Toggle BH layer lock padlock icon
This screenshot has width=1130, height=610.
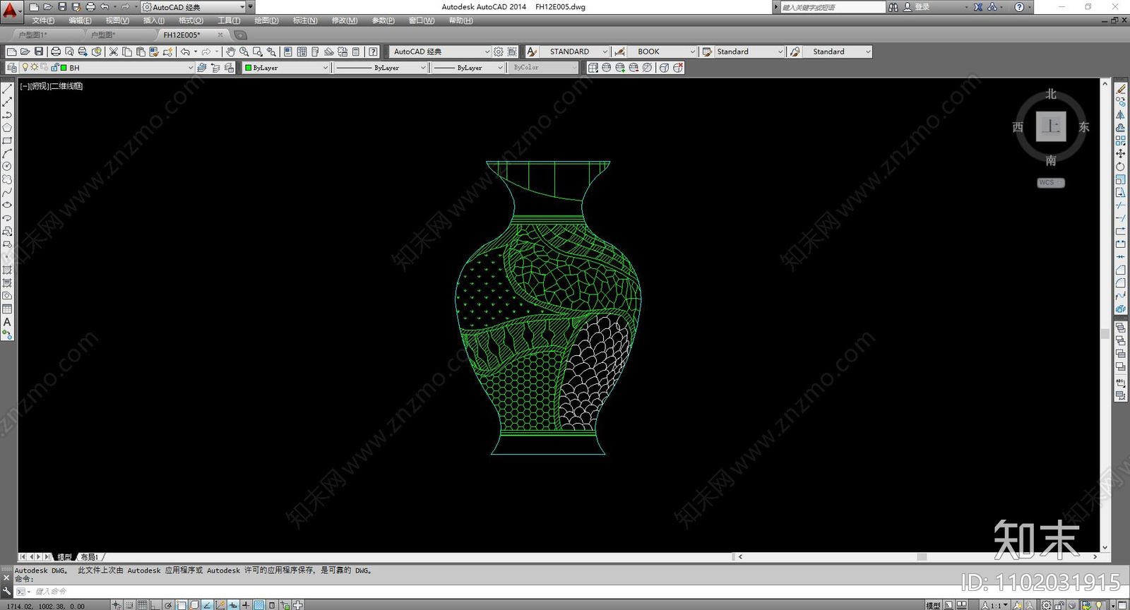pyautogui.click(x=55, y=68)
